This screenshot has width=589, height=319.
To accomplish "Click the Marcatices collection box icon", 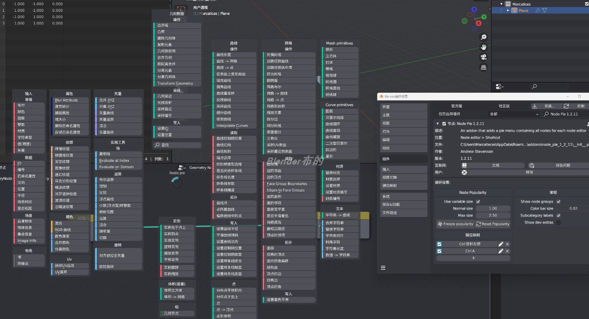I will pyautogui.click(x=508, y=4).
